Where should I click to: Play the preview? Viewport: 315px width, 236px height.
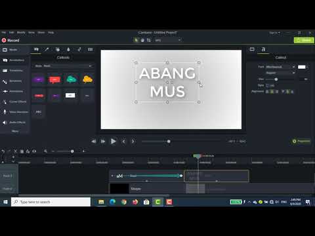click(113, 142)
